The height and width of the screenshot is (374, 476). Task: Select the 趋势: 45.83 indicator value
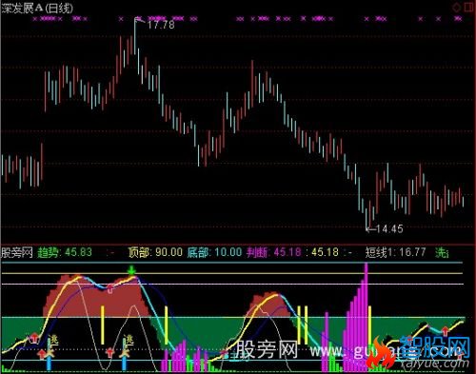(x=65, y=252)
